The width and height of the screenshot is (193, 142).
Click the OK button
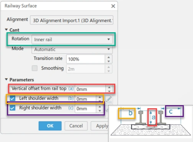pos(50,126)
